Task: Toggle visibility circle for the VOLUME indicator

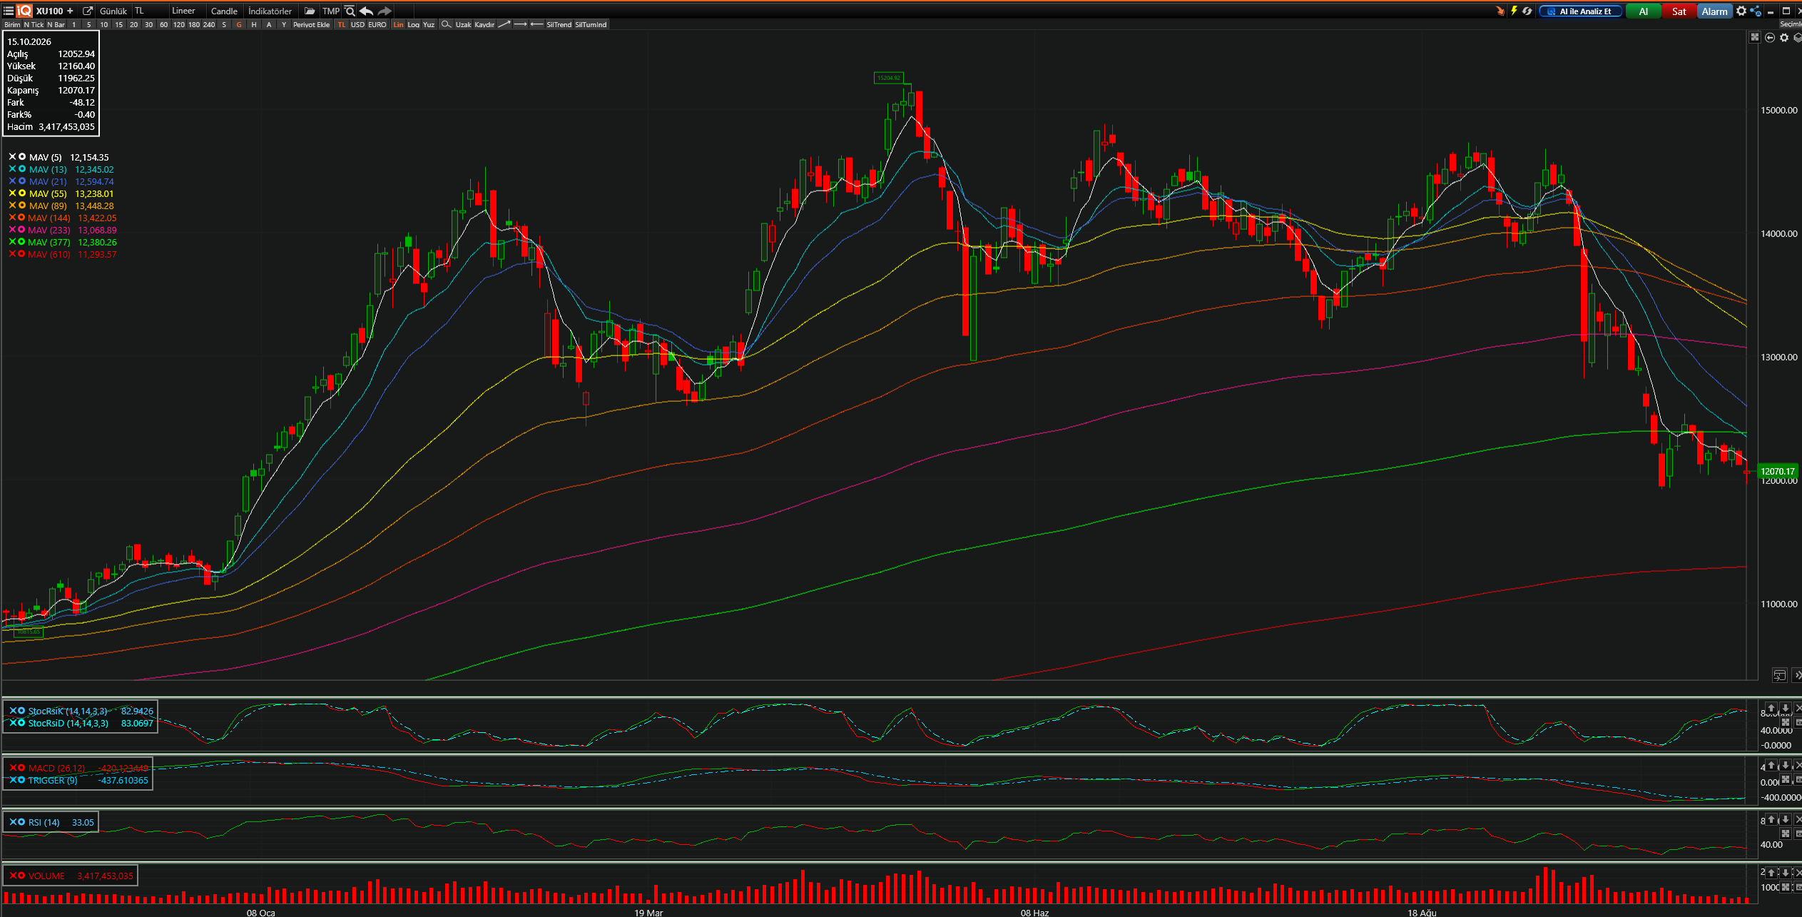Action: pos(22,875)
